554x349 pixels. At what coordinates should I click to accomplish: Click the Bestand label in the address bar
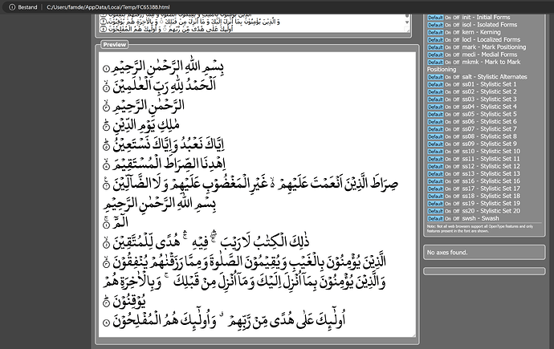[x=27, y=7]
